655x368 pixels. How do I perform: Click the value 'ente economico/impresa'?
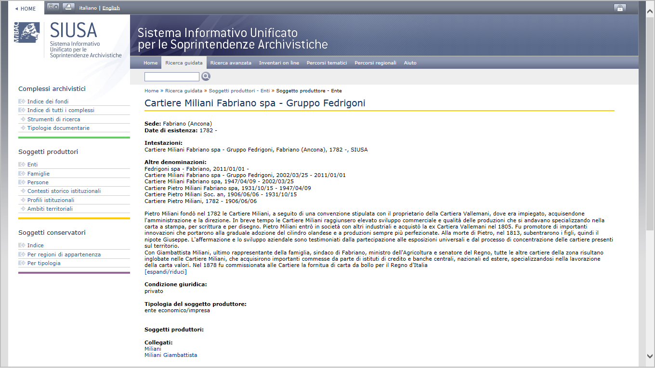click(177, 310)
